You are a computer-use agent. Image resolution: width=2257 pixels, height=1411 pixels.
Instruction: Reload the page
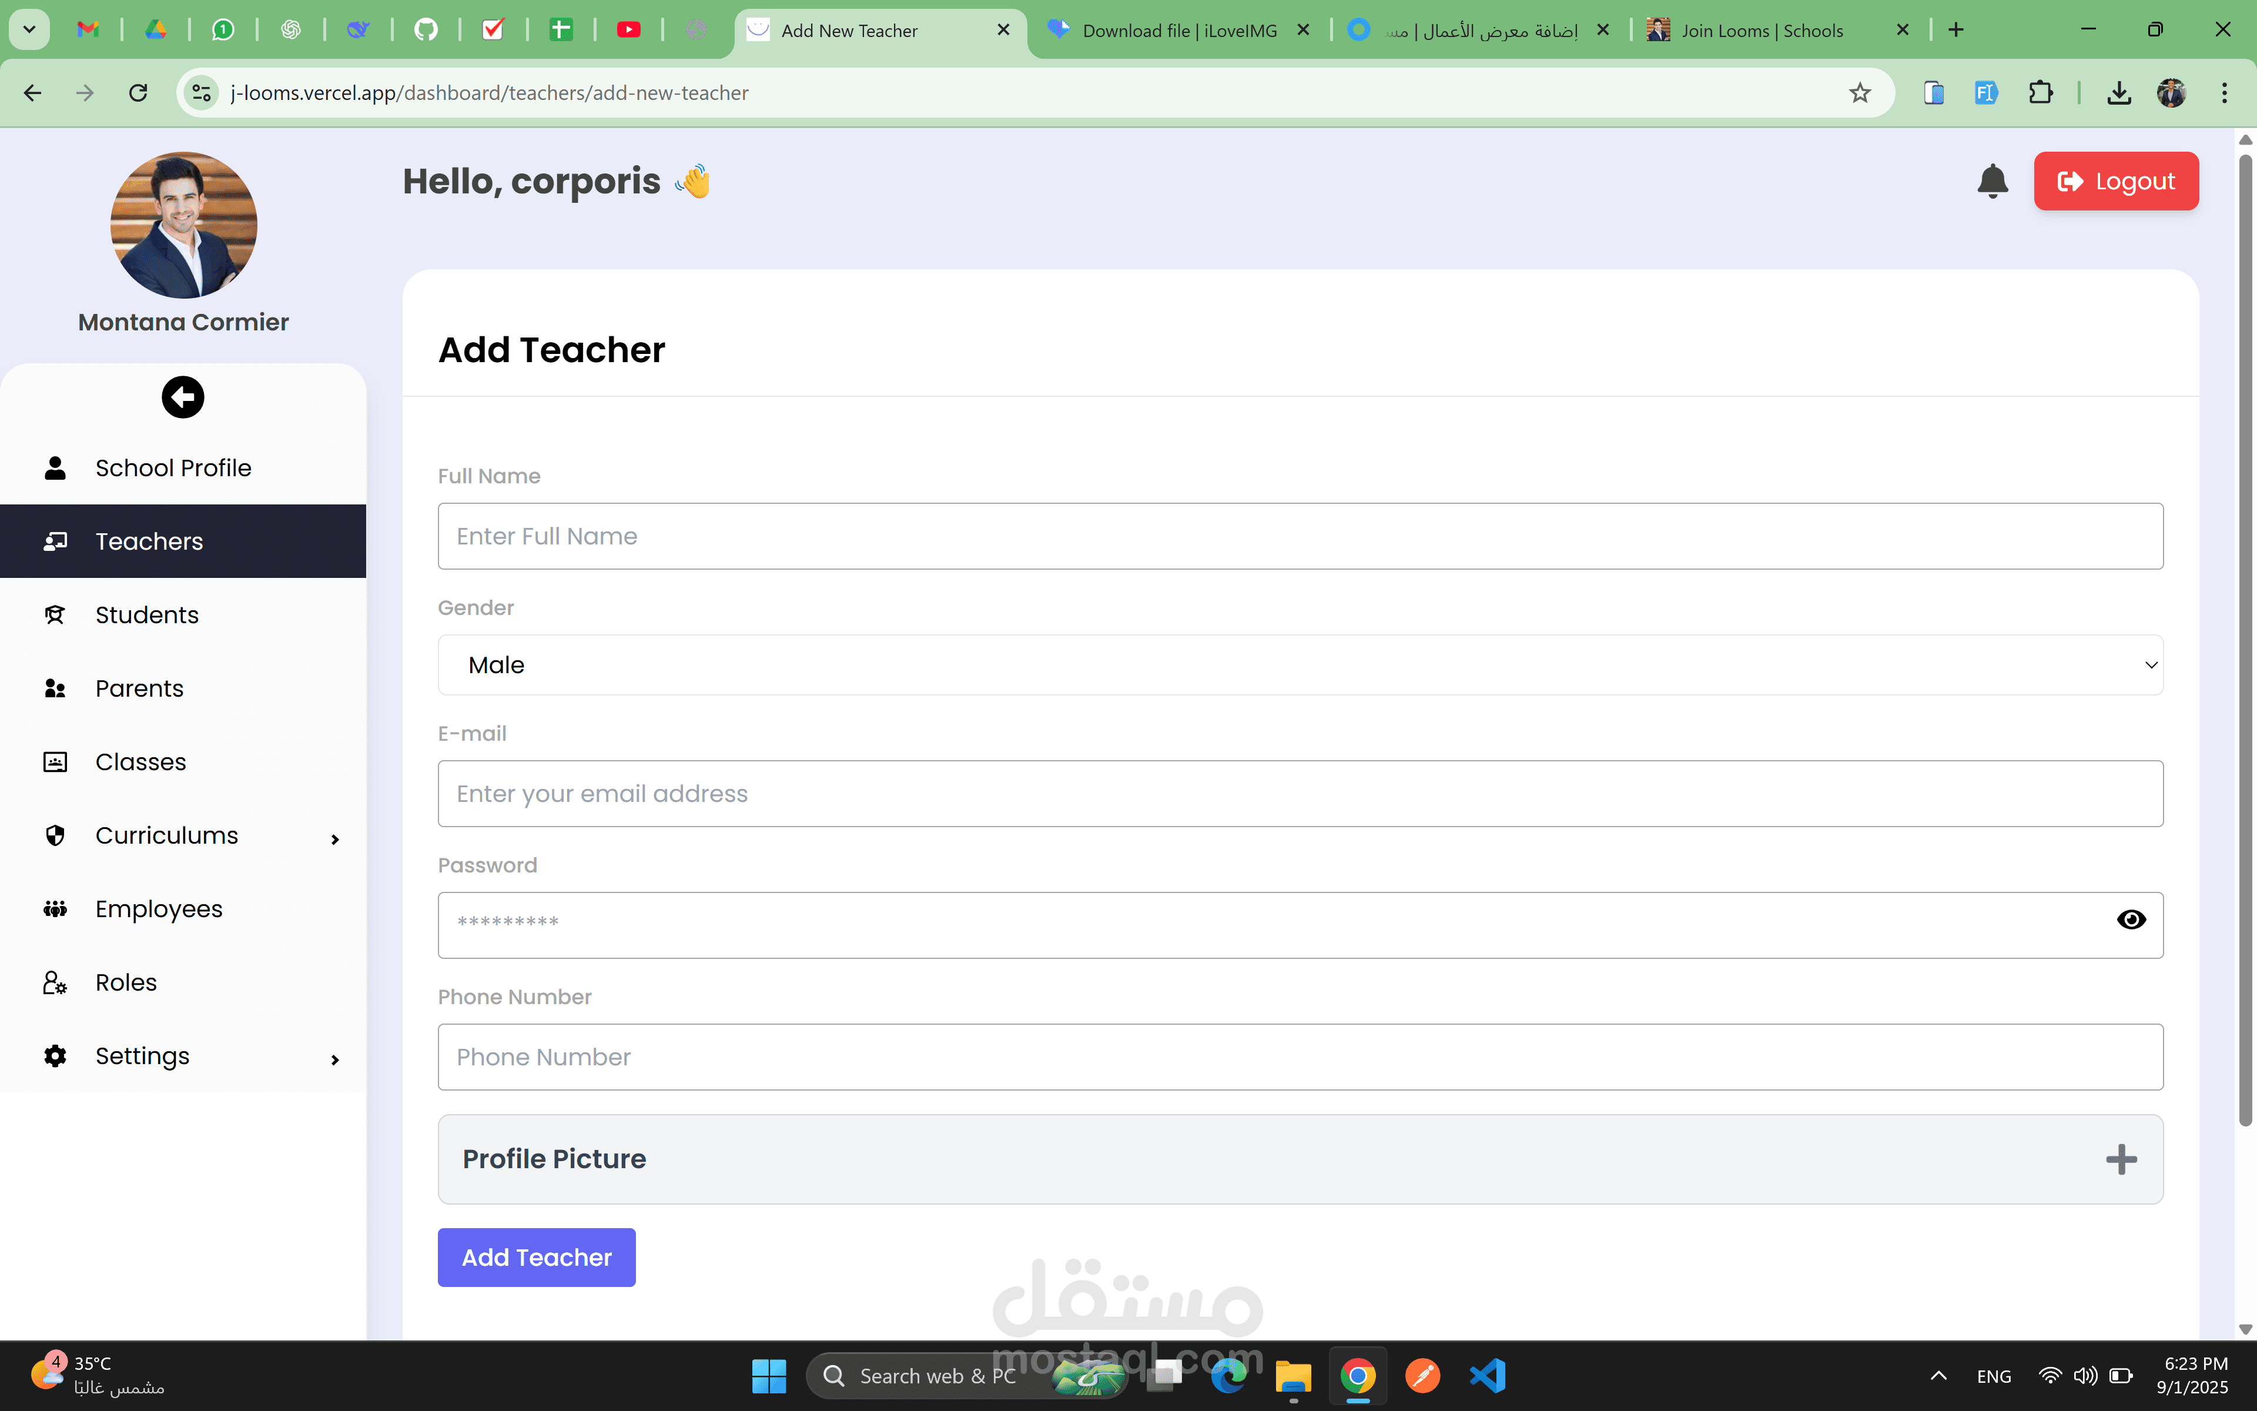tap(138, 92)
